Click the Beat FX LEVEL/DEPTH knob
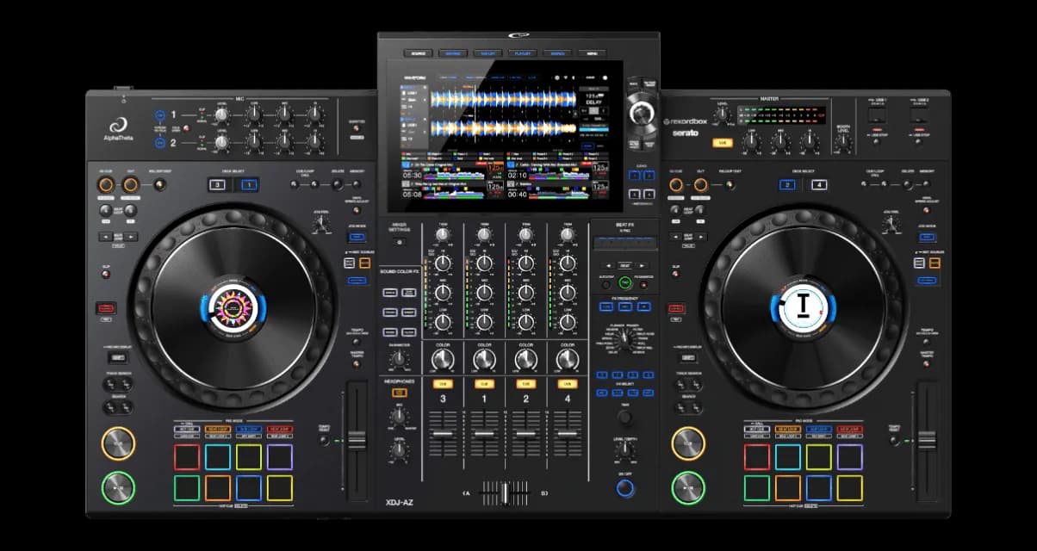 (625, 449)
